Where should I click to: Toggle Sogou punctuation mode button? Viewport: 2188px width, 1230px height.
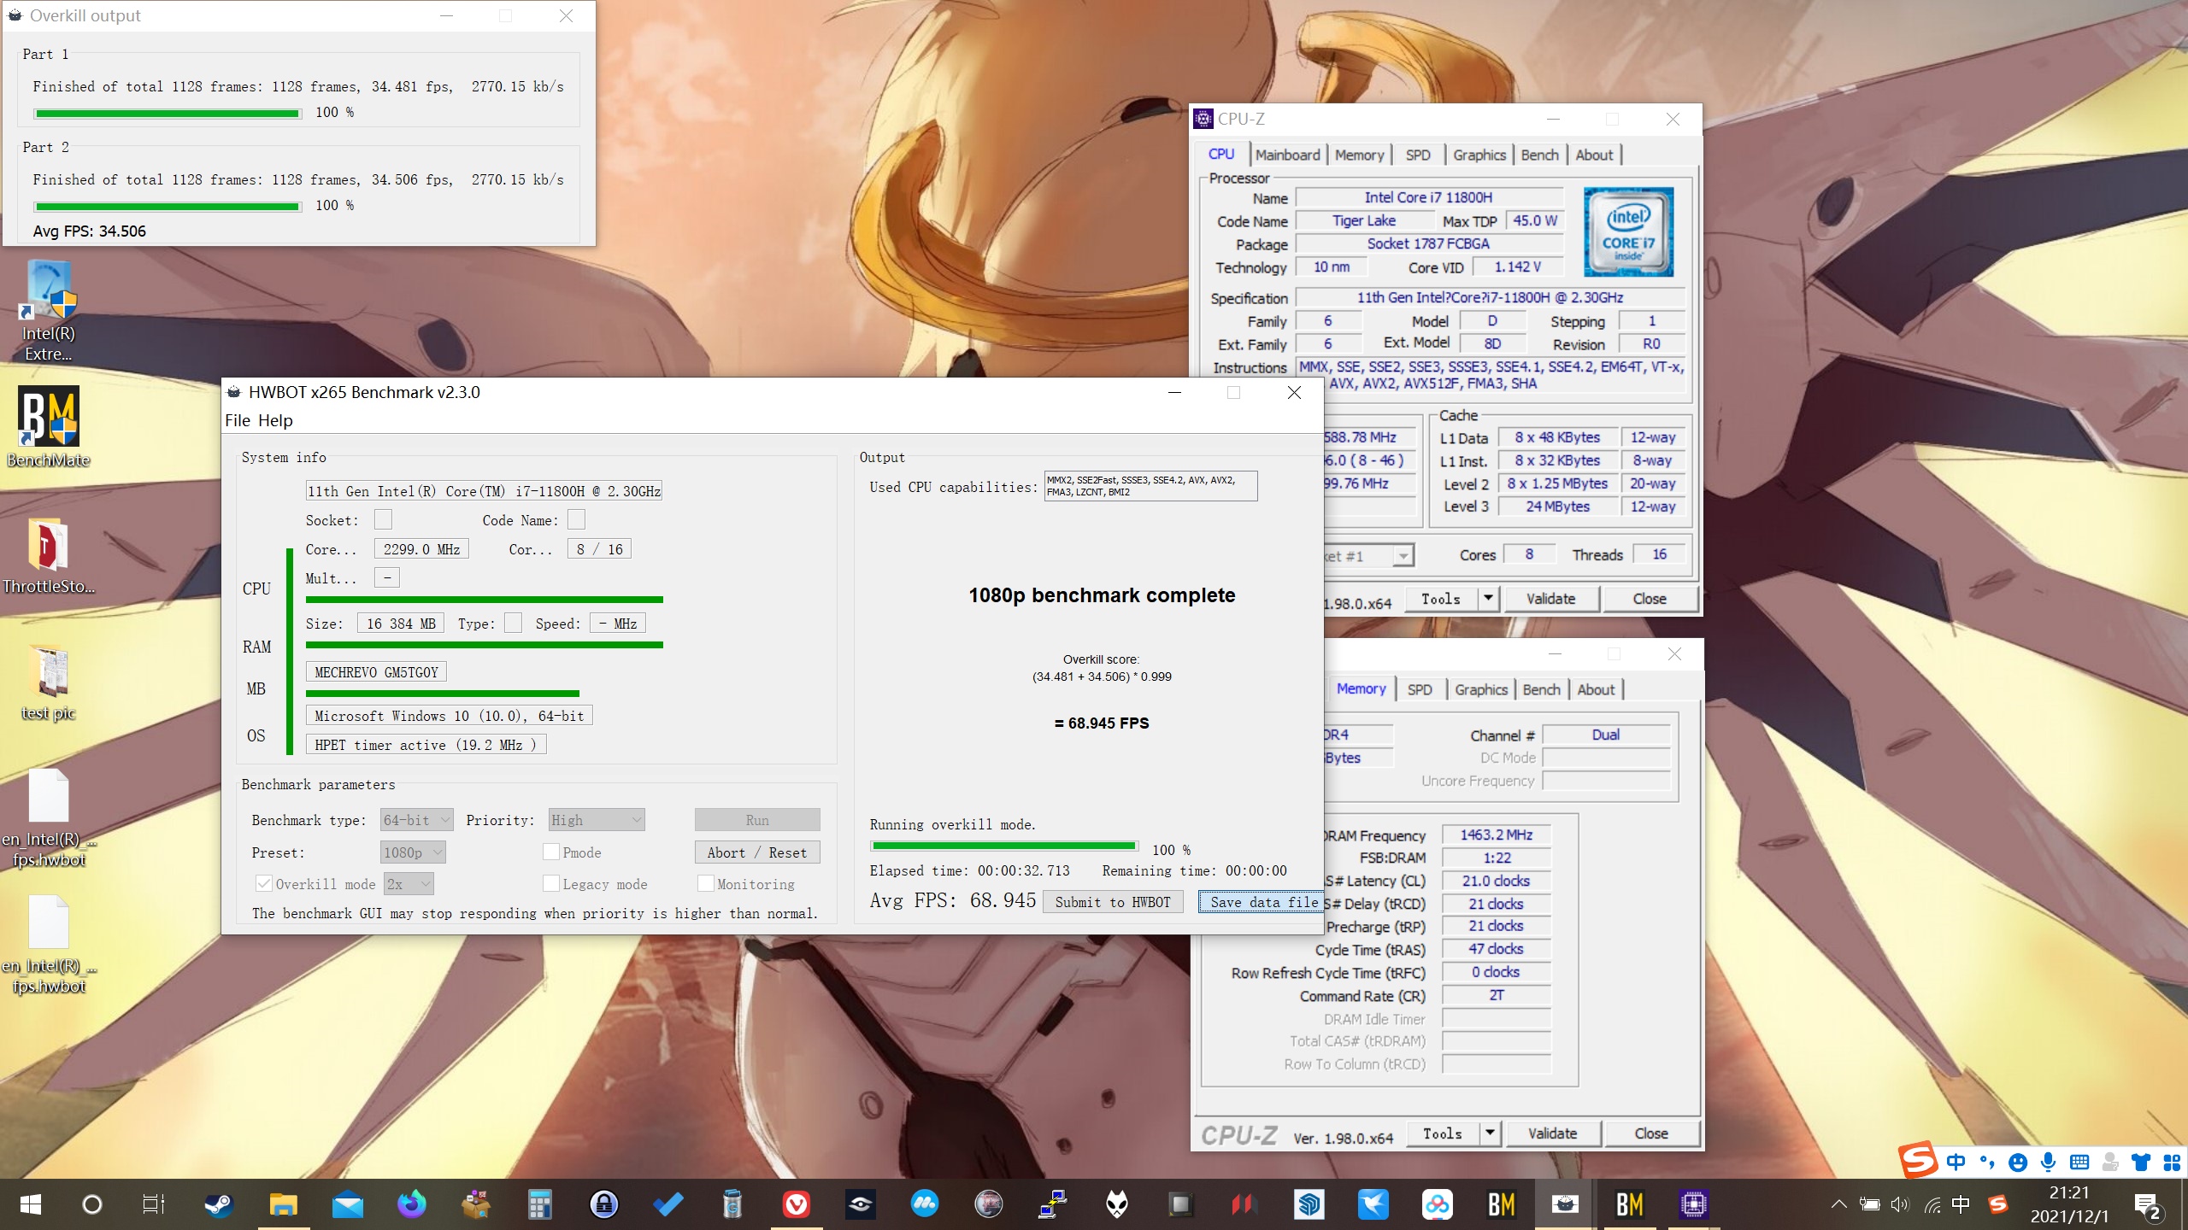(x=1987, y=1162)
